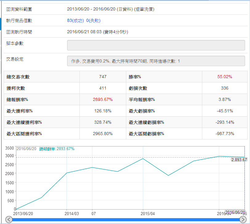Viewport: 250px width, 224px height.
Task: Click the chart scroll left arrow
Action: 9,219
